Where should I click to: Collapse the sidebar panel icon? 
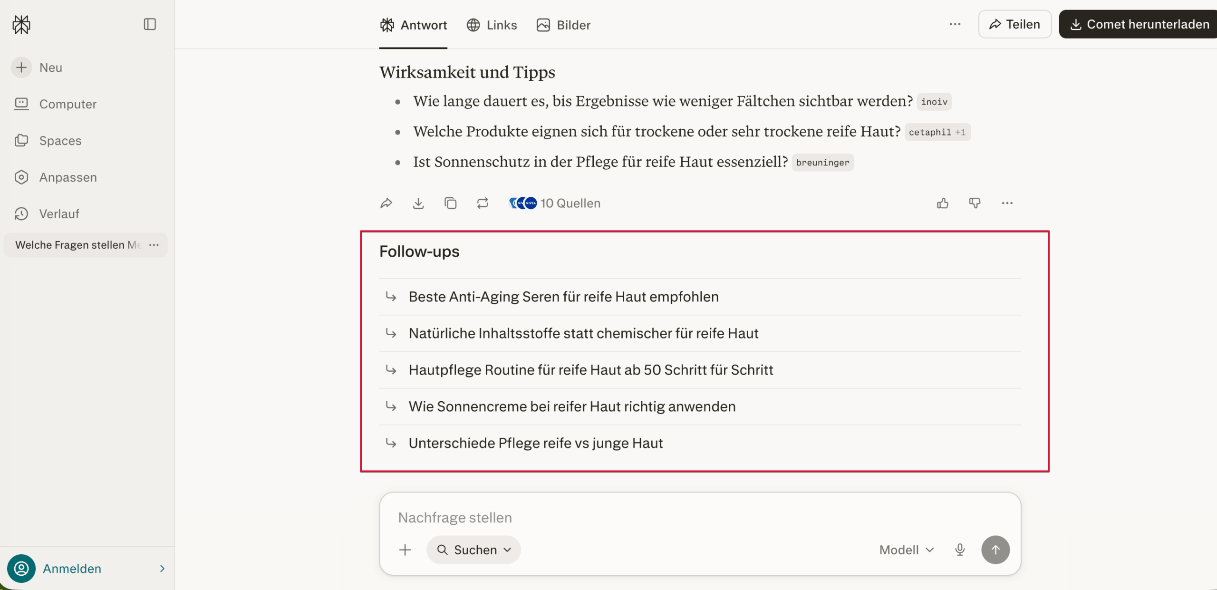point(150,24)
